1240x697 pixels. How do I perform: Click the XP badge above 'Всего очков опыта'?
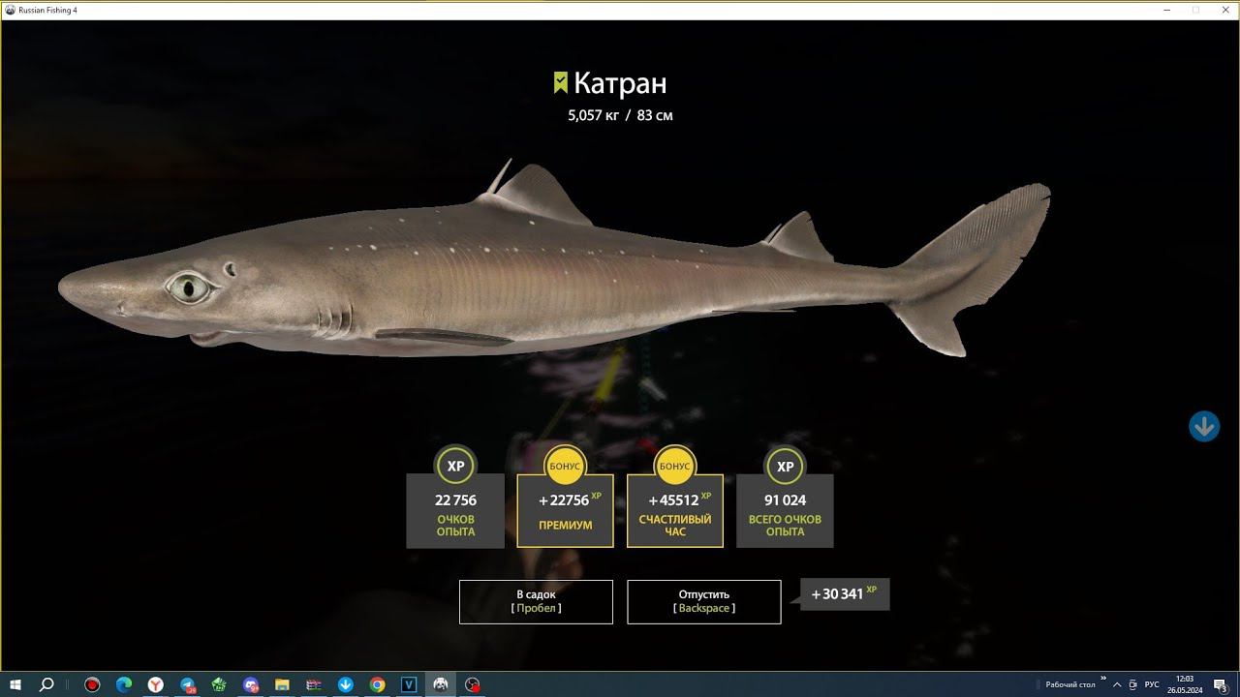(x=785, y=466)
